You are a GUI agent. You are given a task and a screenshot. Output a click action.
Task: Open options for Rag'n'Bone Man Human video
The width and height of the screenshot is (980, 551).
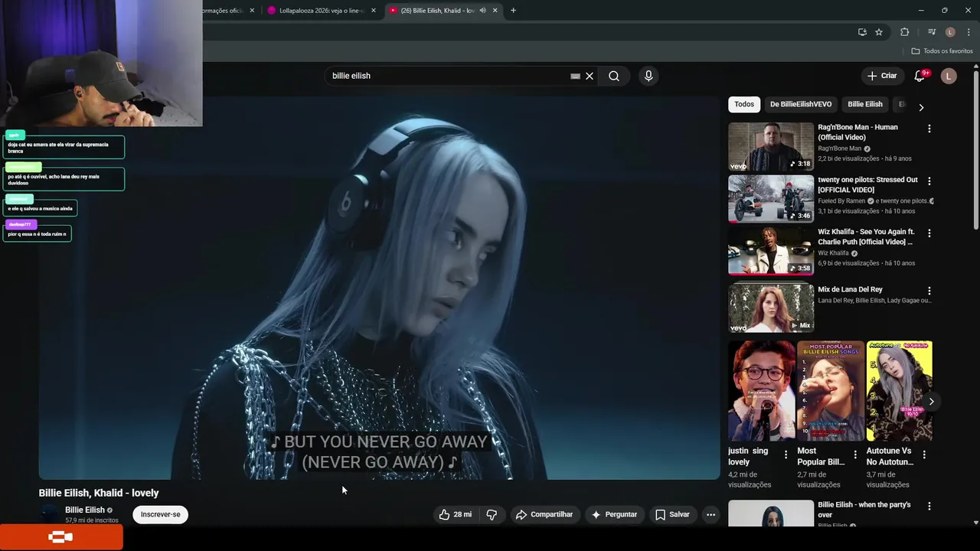[929, 129]
